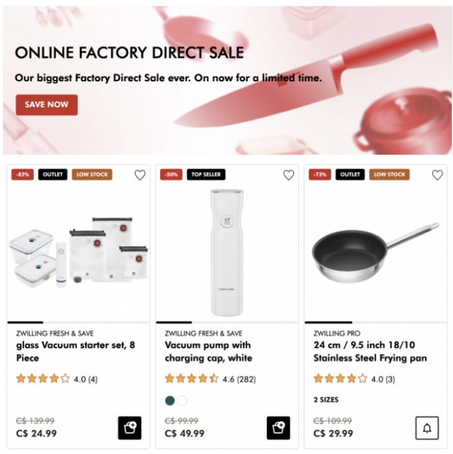
Task: Add white Vacuum pump to cart
Action: pos(279,428)
